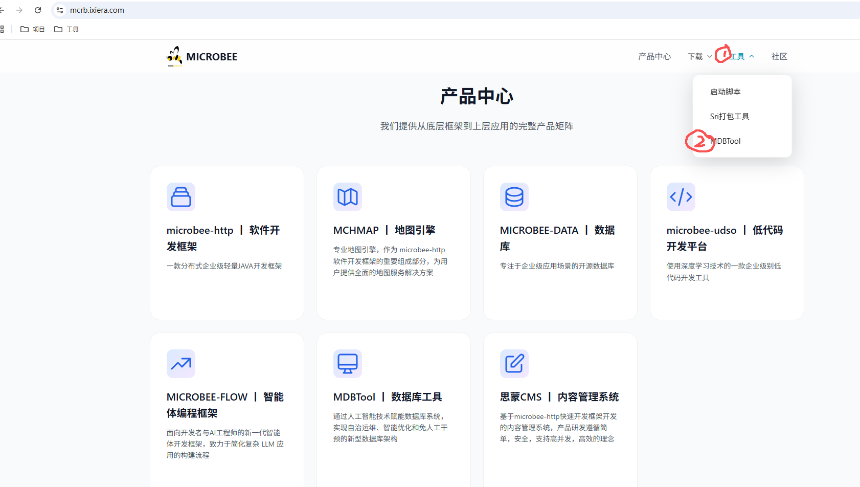Click the MICROBEE bee logo

click(x=175, y=56)
